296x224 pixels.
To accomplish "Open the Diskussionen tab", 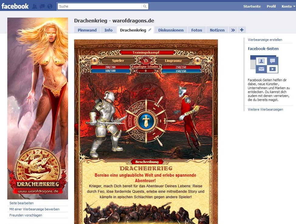I will point(171,30).
